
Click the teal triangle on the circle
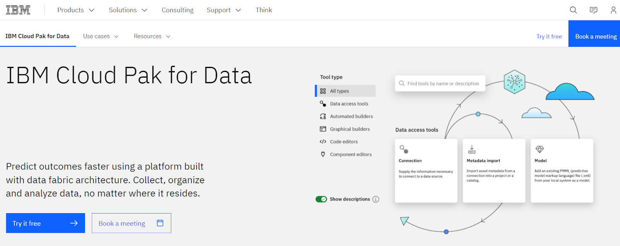[x=404, y=221]
